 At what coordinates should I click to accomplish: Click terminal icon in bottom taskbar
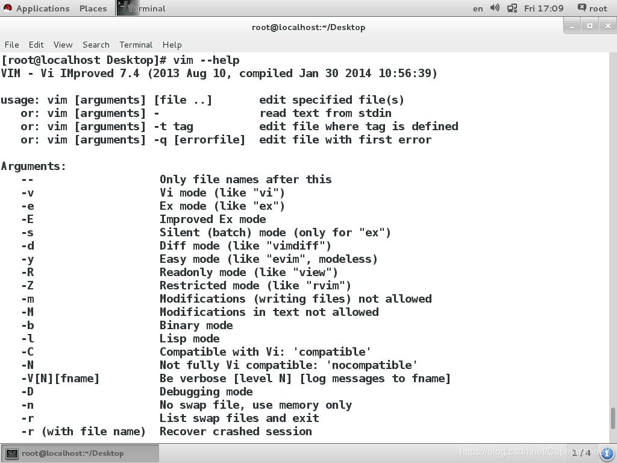pyautogui.click(x=12, y=453)
